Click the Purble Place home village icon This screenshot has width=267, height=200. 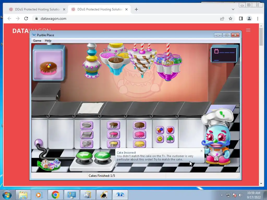[50, 164]
